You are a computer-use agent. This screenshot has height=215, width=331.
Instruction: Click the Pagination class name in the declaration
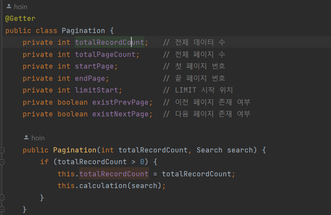point(83,31)
